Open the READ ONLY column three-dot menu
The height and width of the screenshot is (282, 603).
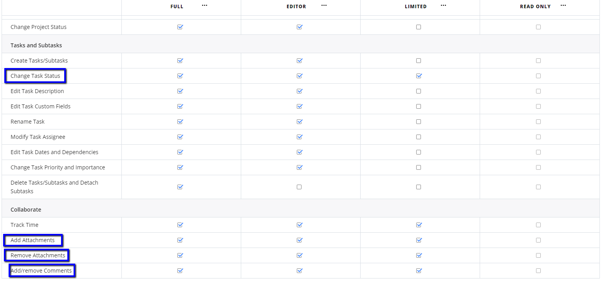[x=563, y=5]
